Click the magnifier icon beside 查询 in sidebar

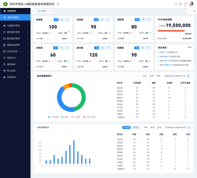(4, 58)
